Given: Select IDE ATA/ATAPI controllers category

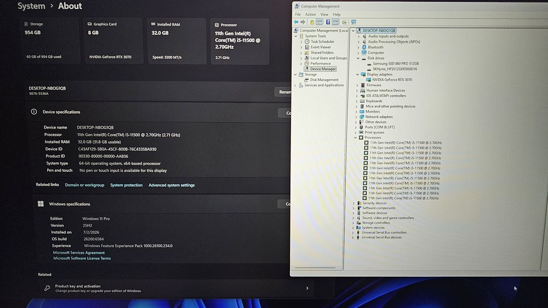Looking at the screenshot, I should pyautogui.click(x=386, y=96).
